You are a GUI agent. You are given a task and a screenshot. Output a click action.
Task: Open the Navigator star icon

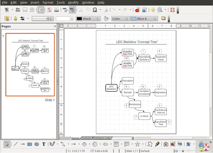click(153, 10)
